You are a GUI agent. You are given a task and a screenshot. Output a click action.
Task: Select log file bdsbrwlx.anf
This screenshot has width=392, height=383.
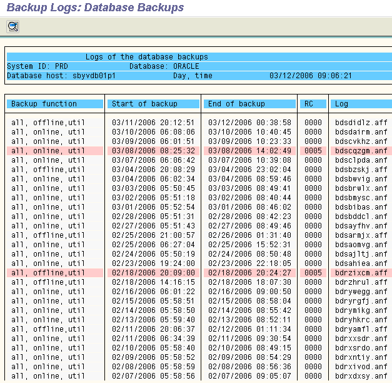coord(361,188)
